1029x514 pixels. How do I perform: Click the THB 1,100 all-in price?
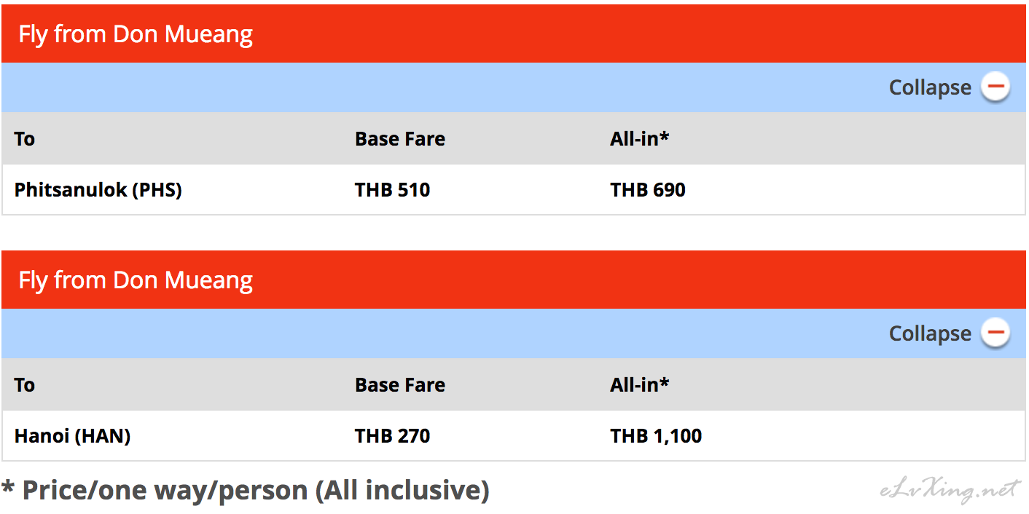pos(656,436)
